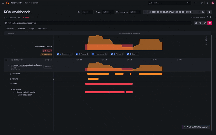The width and height of the screenshot is (216, 135).
Task: Open the plus new-item menu
Action: pyautogui.click(x=195, y=3)
